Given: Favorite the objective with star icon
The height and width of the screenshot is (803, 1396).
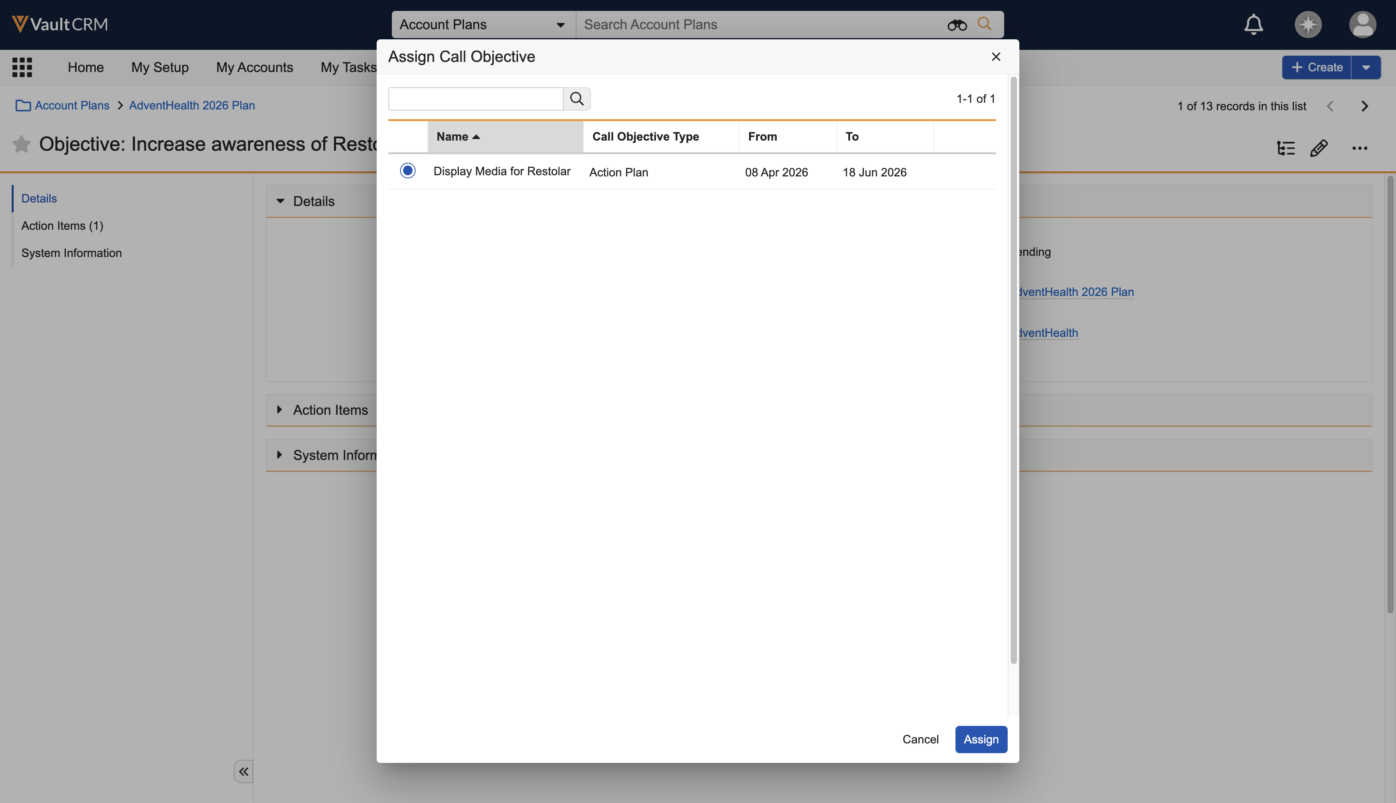Looking at the screenshot, I should click(x=21, y=144).
